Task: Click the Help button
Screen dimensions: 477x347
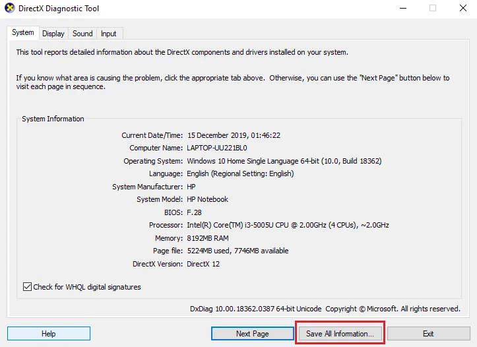Action: point(49,334)
